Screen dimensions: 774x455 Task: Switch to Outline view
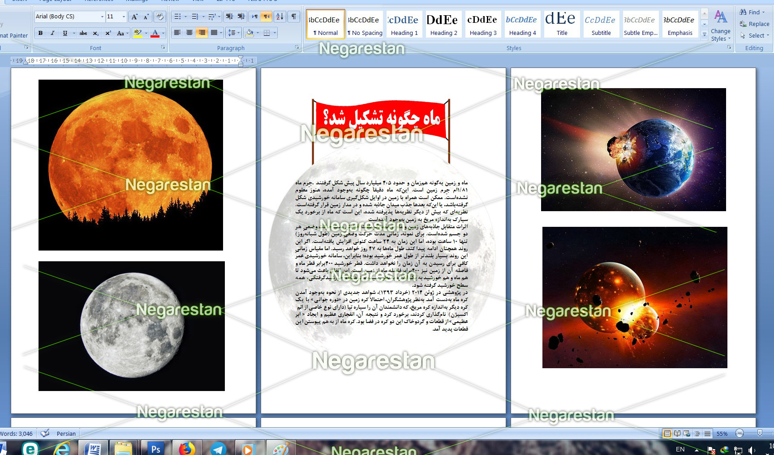pos(697,433)
